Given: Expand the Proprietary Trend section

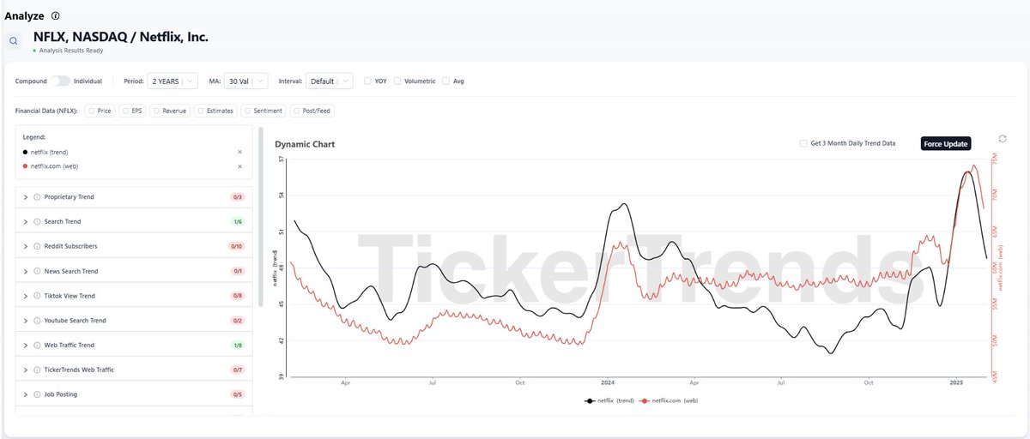Looking at the screenshot, I should [x=26, y=197].
